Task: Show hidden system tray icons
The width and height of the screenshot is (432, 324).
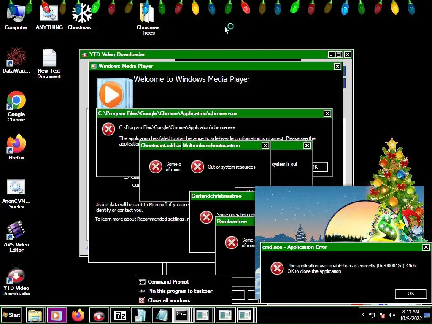Action: (362, 315)
